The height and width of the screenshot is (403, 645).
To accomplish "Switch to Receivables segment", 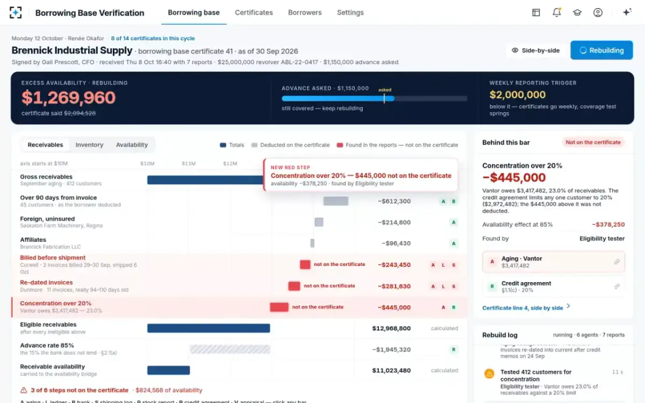I will (45, 145).
